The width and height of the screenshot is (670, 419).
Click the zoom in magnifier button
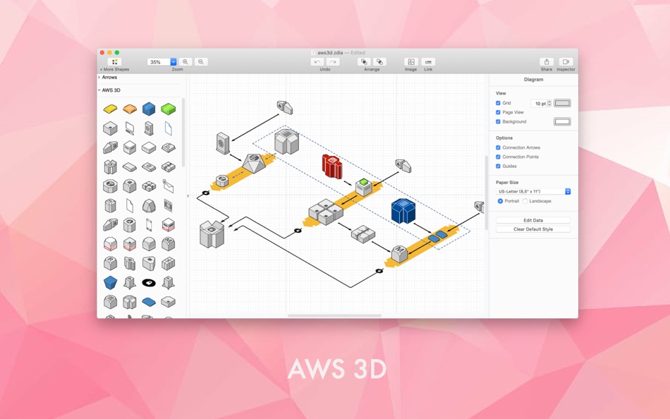pos(185,62)
